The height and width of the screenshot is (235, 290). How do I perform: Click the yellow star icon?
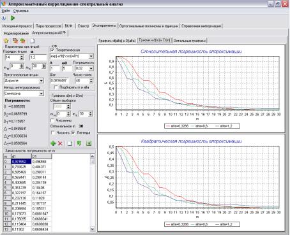click(6, 40)
